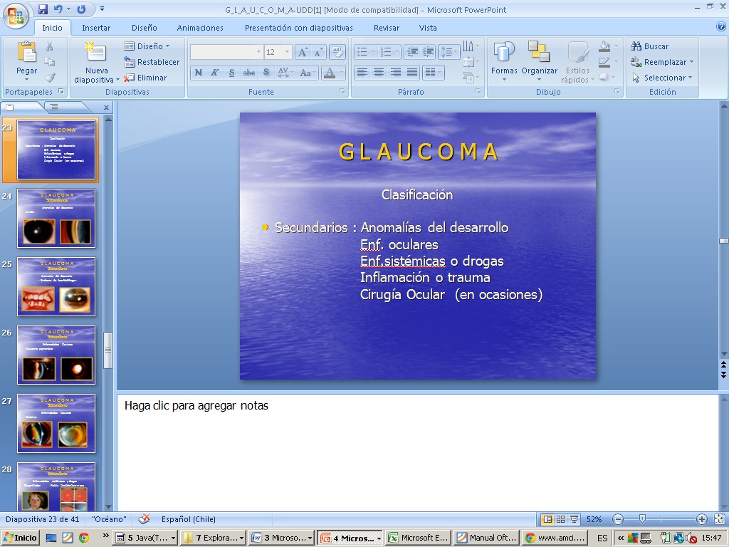
Task: Align text to the center
Action: point(379,73)
